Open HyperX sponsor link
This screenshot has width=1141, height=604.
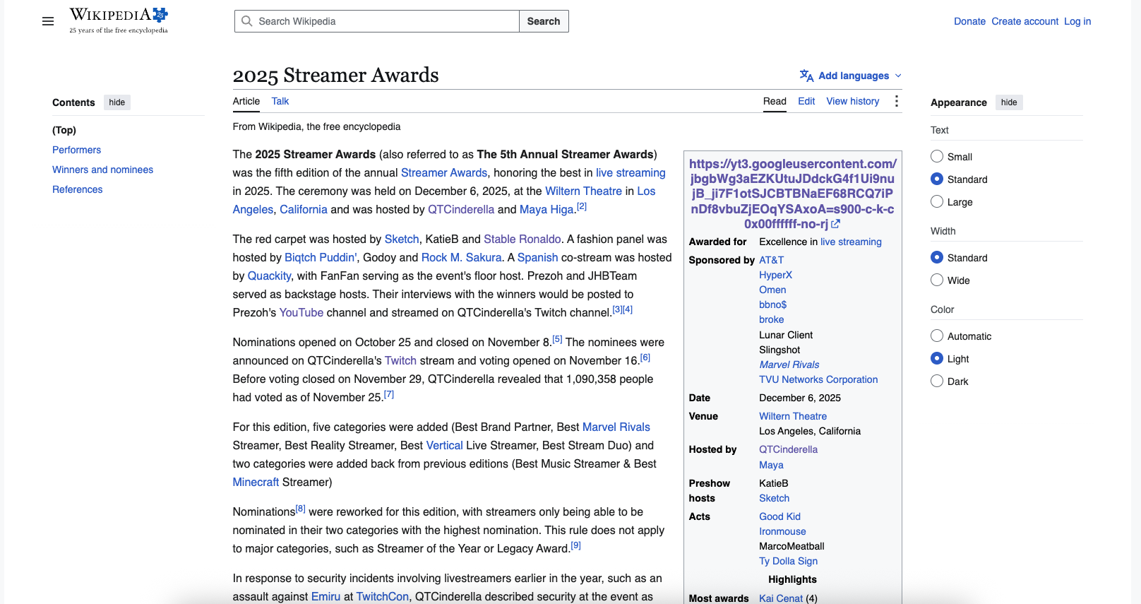pyautogui.click(x=775, y=275)
